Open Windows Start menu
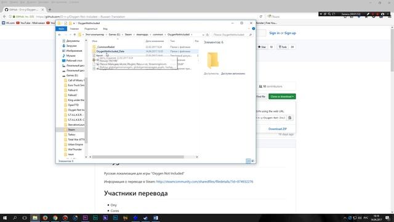The image size is (394, 222). point(5,218)
